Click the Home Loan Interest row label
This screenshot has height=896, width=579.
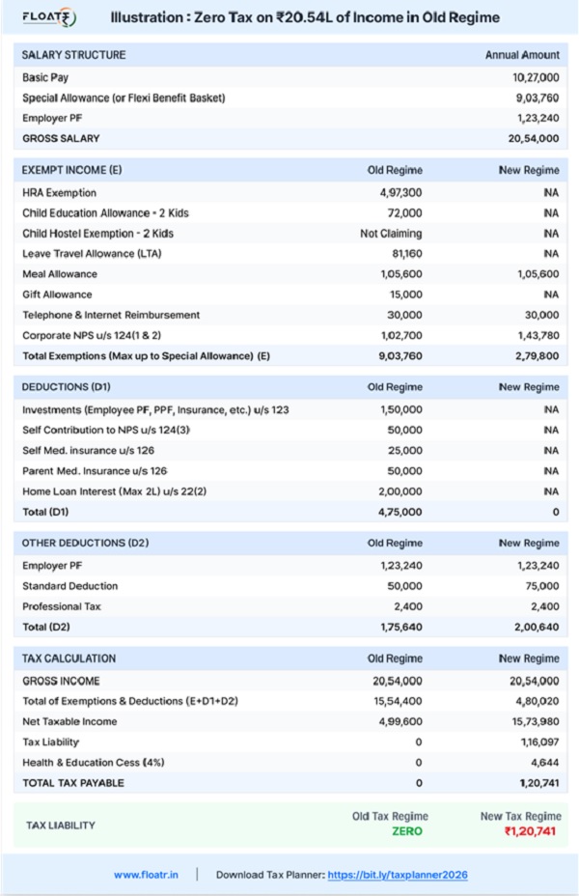[115, 491]
